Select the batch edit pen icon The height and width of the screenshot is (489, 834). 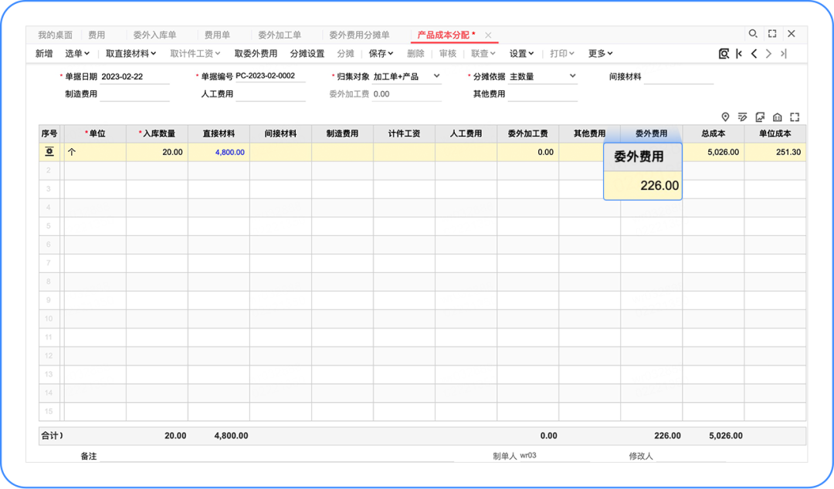click(742, 117)
